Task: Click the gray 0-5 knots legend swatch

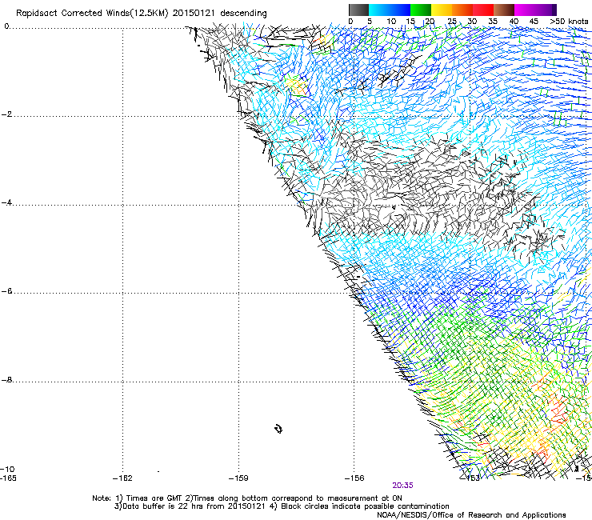Action: [358, 10]
